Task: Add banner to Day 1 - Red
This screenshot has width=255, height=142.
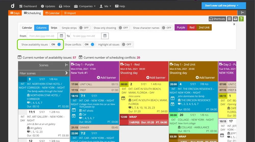Action: click(156, 78)
